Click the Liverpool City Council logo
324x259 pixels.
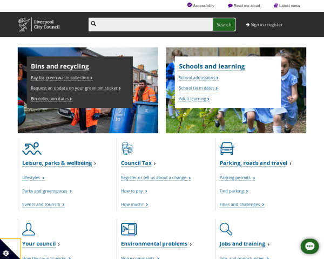click(39, 24)
